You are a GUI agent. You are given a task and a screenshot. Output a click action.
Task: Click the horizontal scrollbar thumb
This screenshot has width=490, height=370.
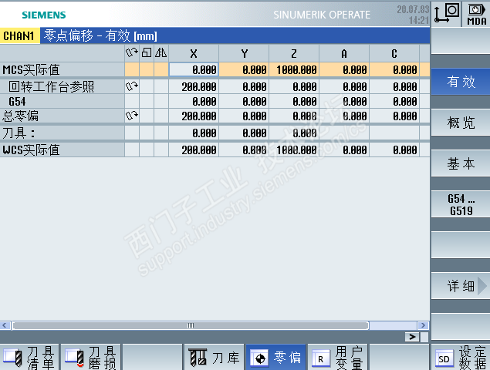click(x=191, y=325)
